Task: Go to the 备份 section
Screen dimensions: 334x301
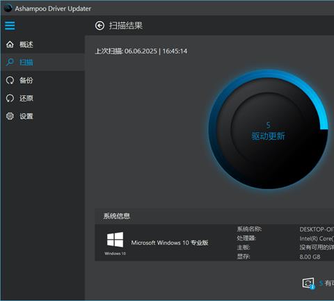Action: [42, 80]
